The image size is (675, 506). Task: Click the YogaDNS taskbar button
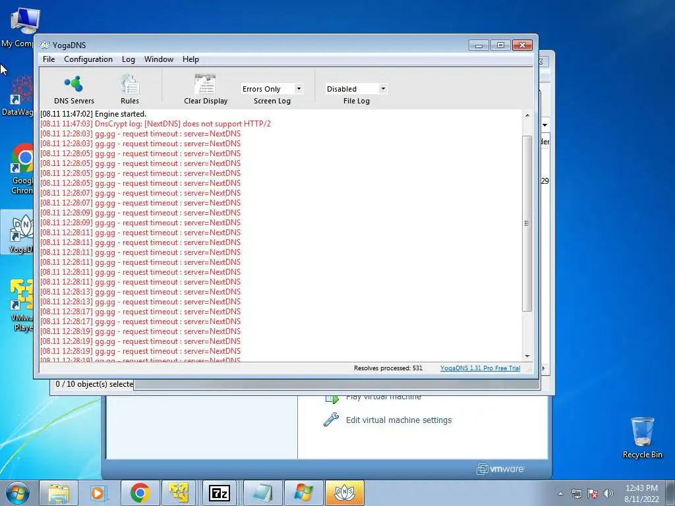(344, 493)
